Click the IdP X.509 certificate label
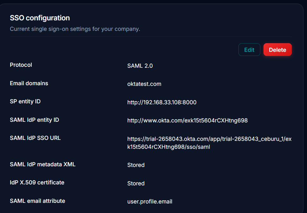The width and height of the screenshot is (307, 213). pos(37,182)
